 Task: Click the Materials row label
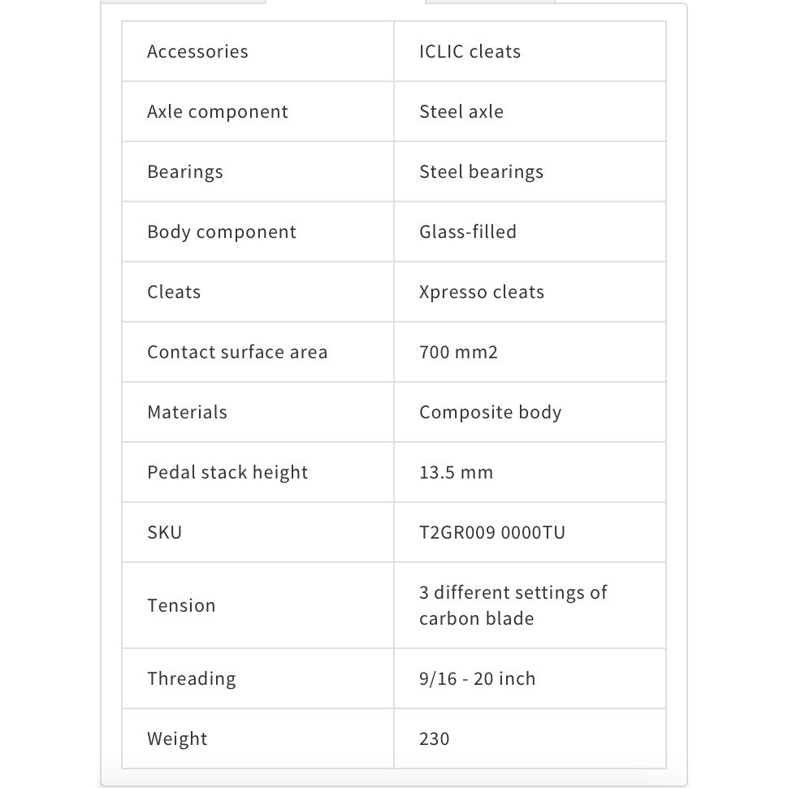[x=187, y=413]
